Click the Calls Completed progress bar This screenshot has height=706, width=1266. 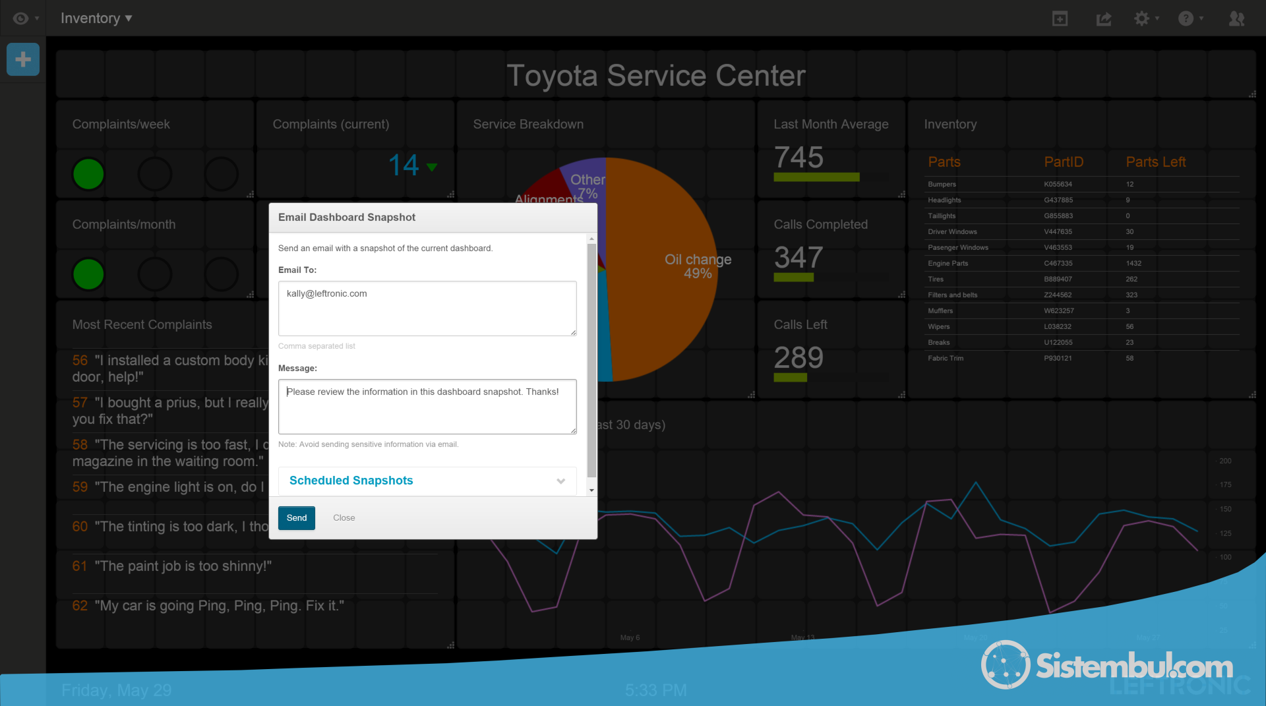pyautogui.click(x=831, y=278)
